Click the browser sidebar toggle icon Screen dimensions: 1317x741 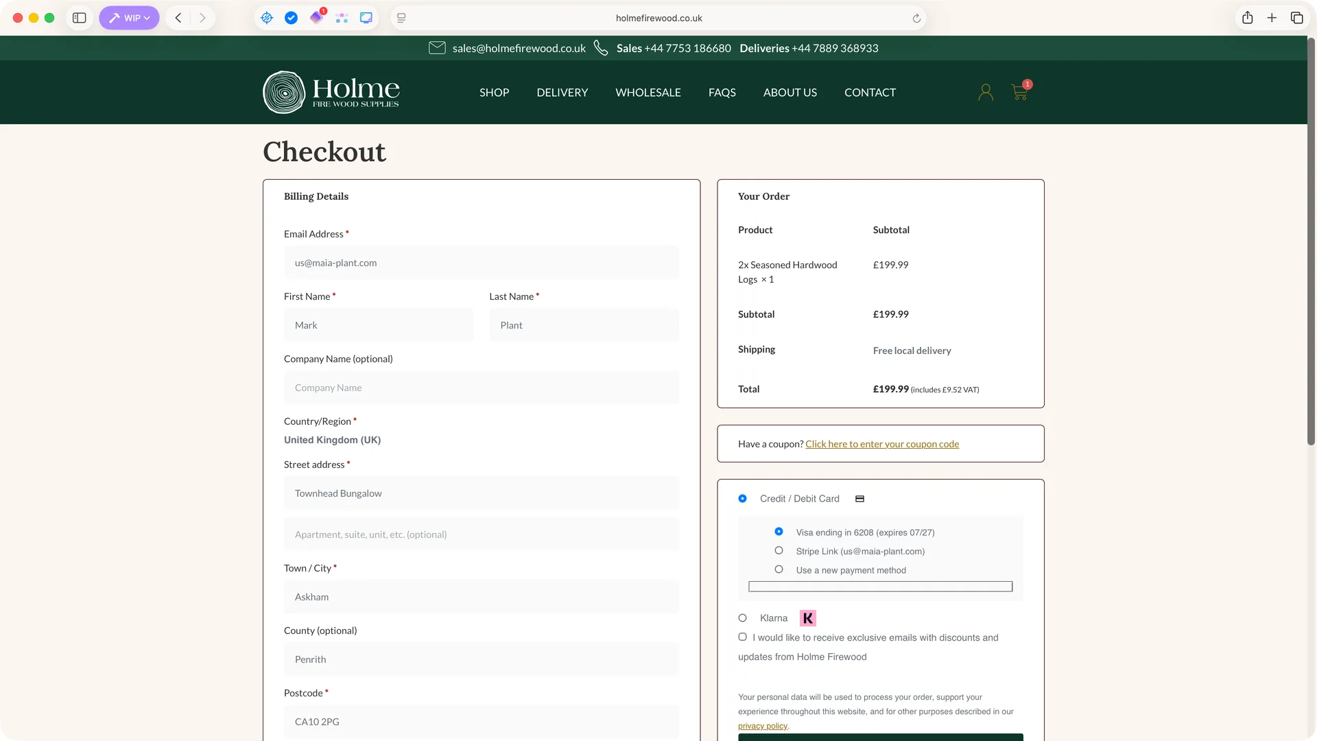[x=80, y=18]
